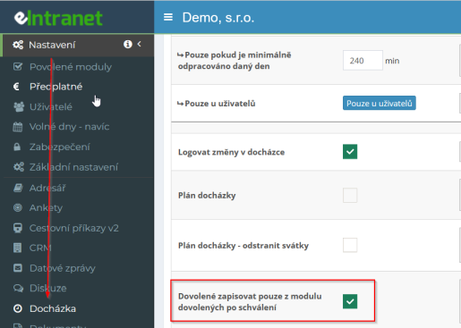Click the Nastavení gears icon
The height and width of the screenshot is (328, 461).
click(18, 45)
